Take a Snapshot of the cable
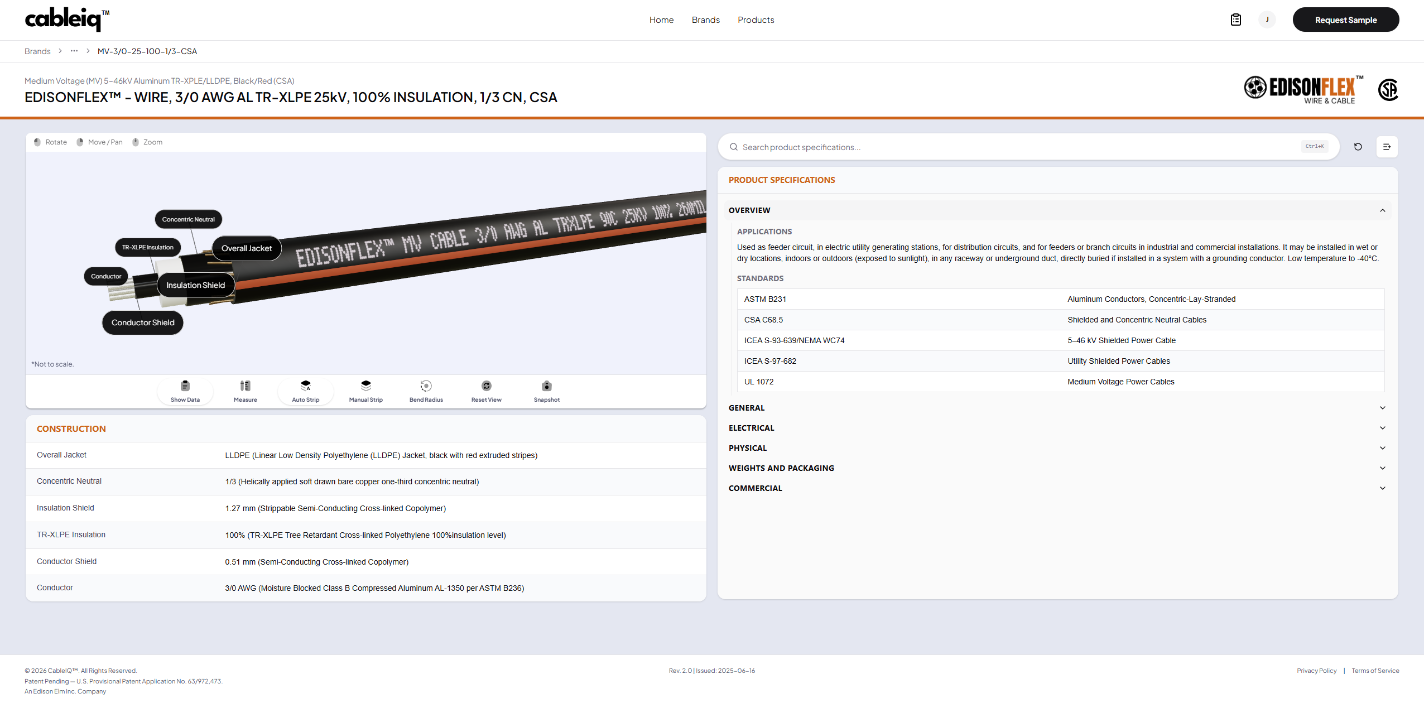 (x=546, y=386)
